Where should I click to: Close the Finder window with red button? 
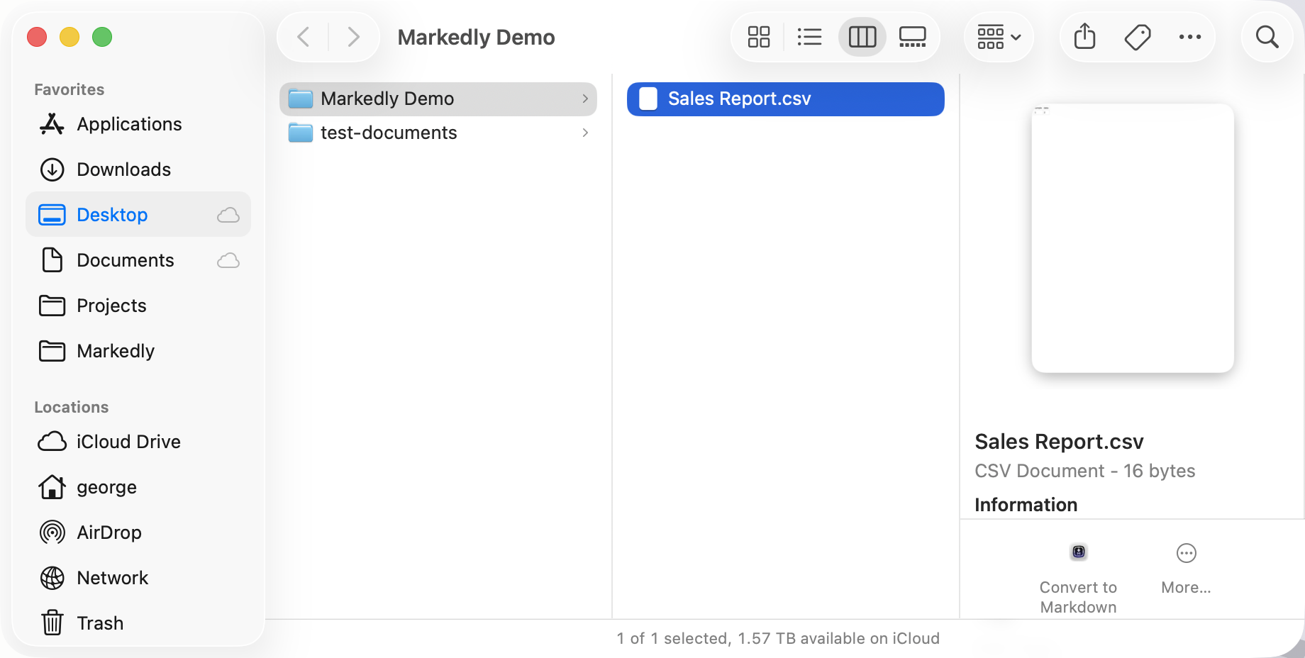coord(37,37)
